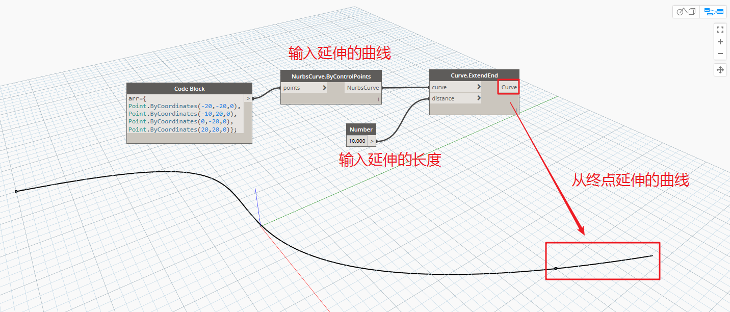The height and width of the screenshot is (312, 730).
Task: Click code line Point.ByCoordinates(0,-20,0)
Action: click(180, 121)
